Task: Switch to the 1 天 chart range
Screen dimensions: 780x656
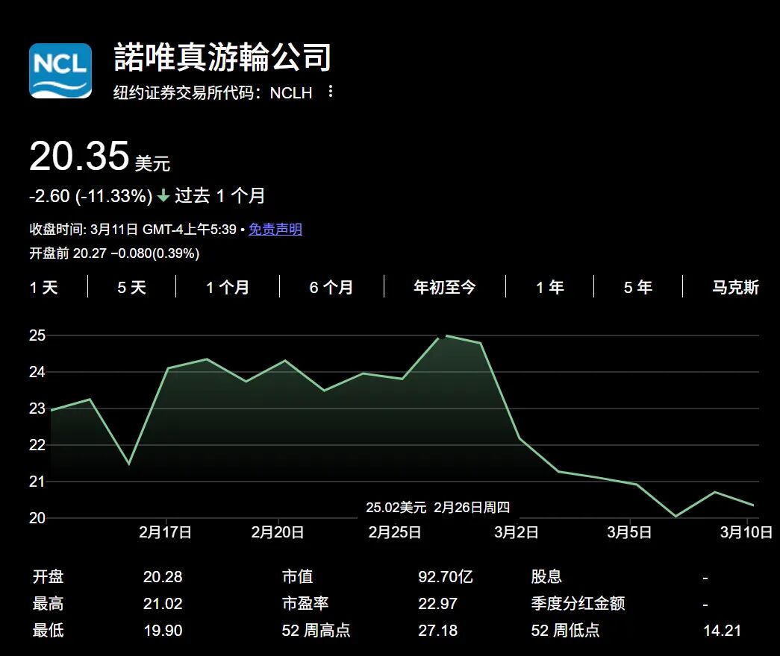Action: 43,288
